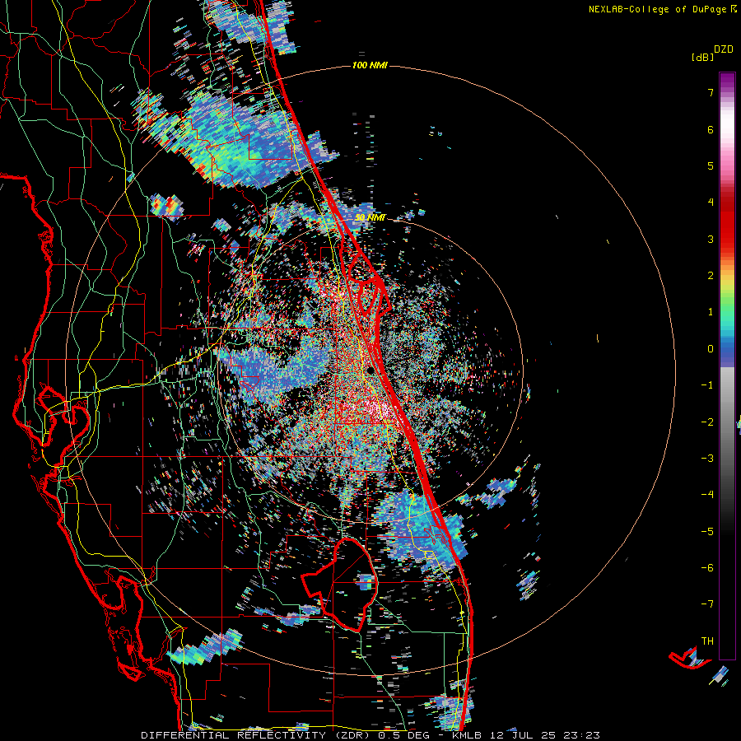Click the -2 value on the scale
The image size is (741, 741).
pyautogui.click(x=707, y=422)
